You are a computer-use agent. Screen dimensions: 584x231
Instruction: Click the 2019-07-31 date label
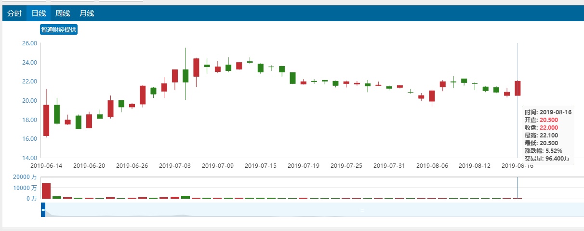pyautogui.click(x=389, y=165)
